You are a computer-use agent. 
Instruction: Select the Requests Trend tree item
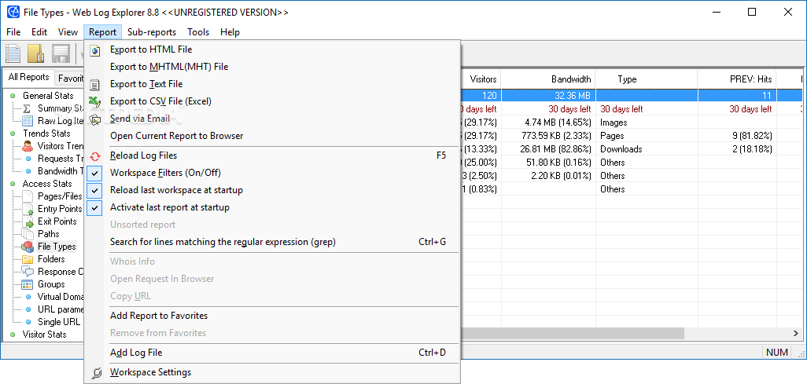pyautogui.click(x=61, y=159)
